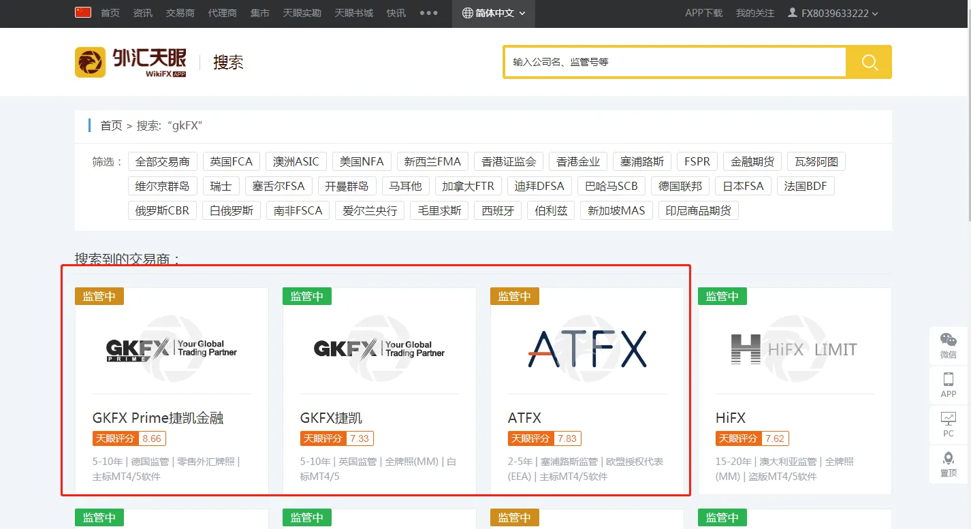The image size is (971, 529).
Task: Filter by 印尼商品期货
Action: point(699,210)
